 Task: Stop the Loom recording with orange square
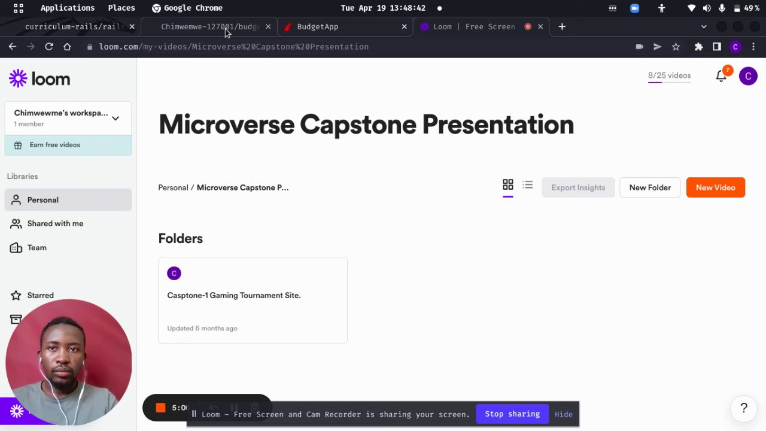[160, 408]
